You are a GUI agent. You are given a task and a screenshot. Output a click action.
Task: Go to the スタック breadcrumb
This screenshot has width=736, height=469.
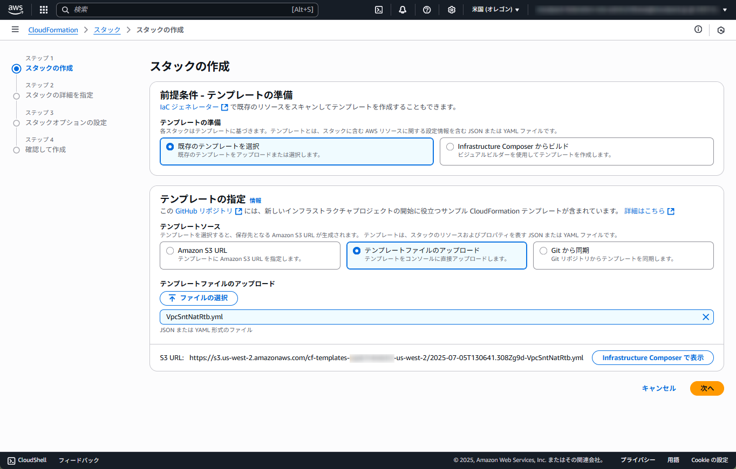pyautogui.click(x=107, y=30)
